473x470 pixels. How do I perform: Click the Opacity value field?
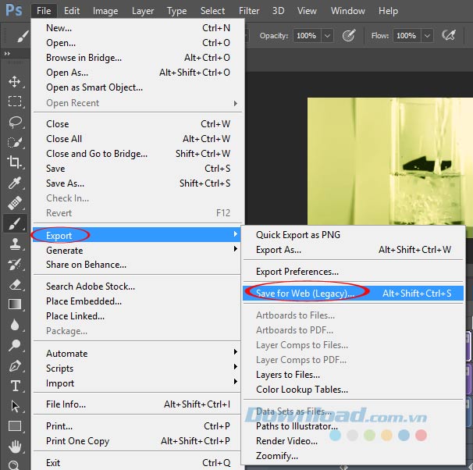point(305,36)
